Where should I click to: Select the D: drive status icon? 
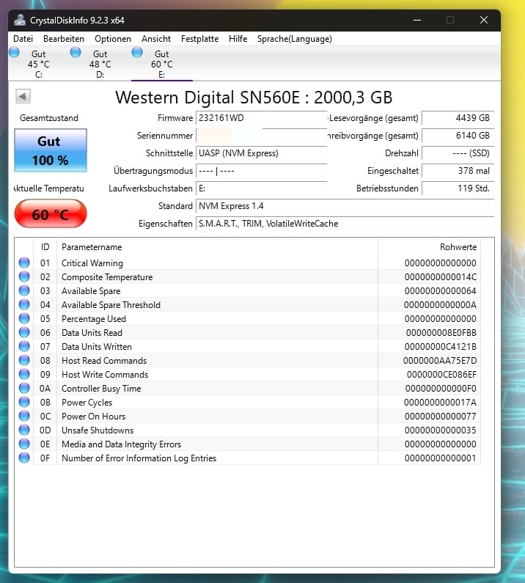tap(76, 53)
